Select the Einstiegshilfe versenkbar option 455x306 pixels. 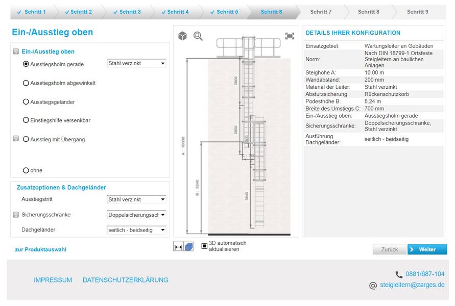coord(26,120)
